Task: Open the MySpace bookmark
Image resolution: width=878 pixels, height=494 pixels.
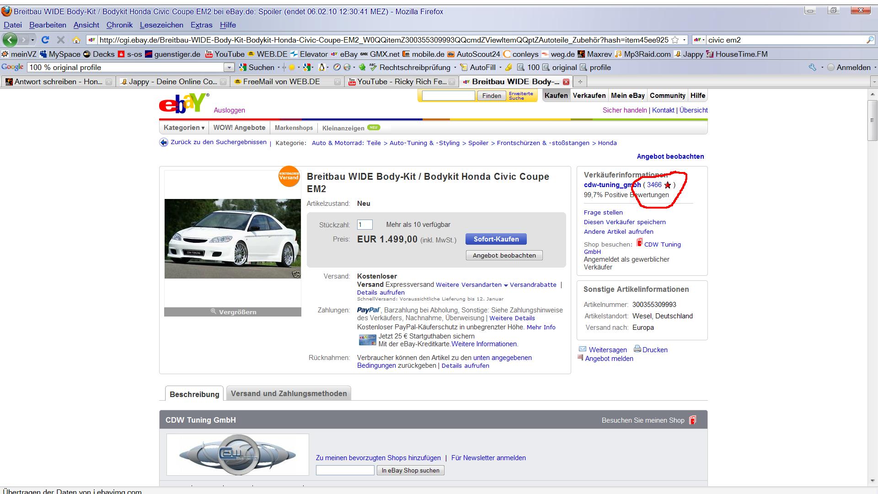Action: point(60,54)
